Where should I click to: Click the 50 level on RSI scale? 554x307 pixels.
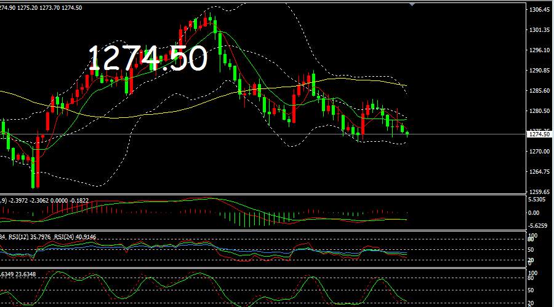point(531,250)
